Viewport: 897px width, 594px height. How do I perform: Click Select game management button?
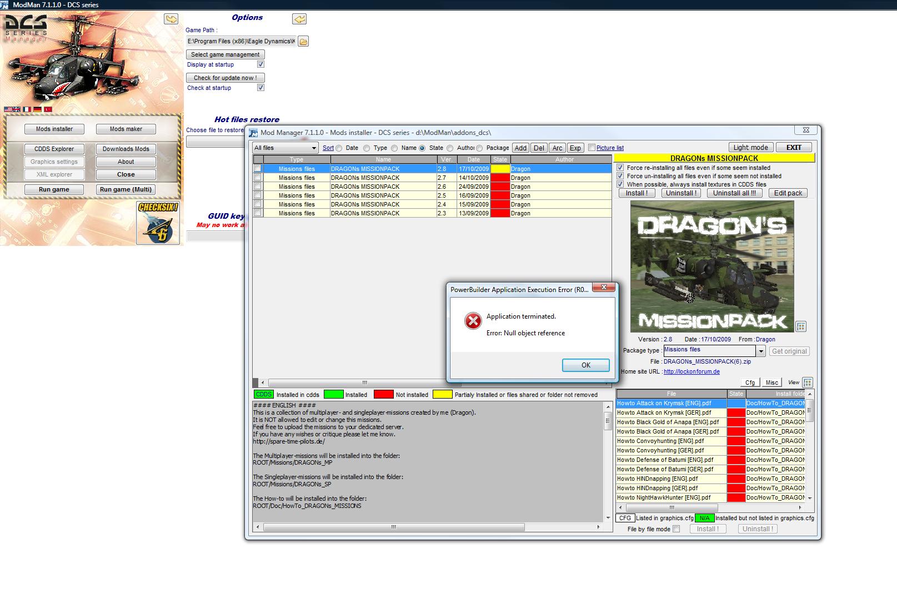tap(225, 54)
